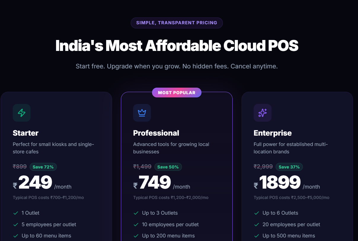
Task: Click the lightning bolt icon on Starter plan
Action: (21, 113)
